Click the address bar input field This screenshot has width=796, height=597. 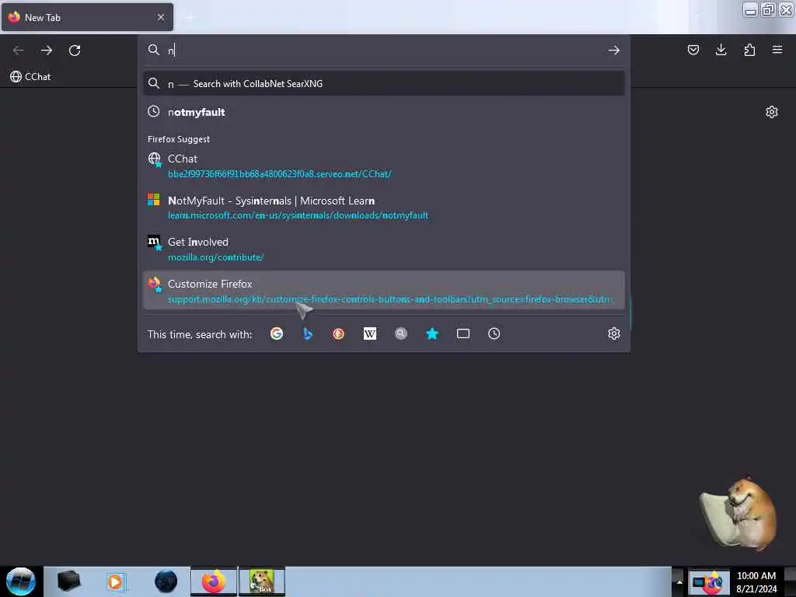[x=384, y=50]
